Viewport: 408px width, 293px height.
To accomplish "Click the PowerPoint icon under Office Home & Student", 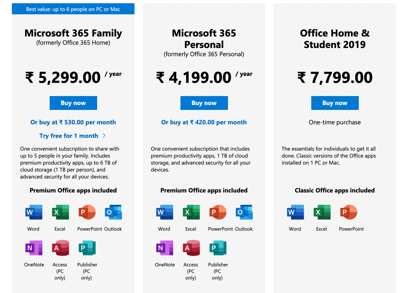I will click(x=348, y=212).
